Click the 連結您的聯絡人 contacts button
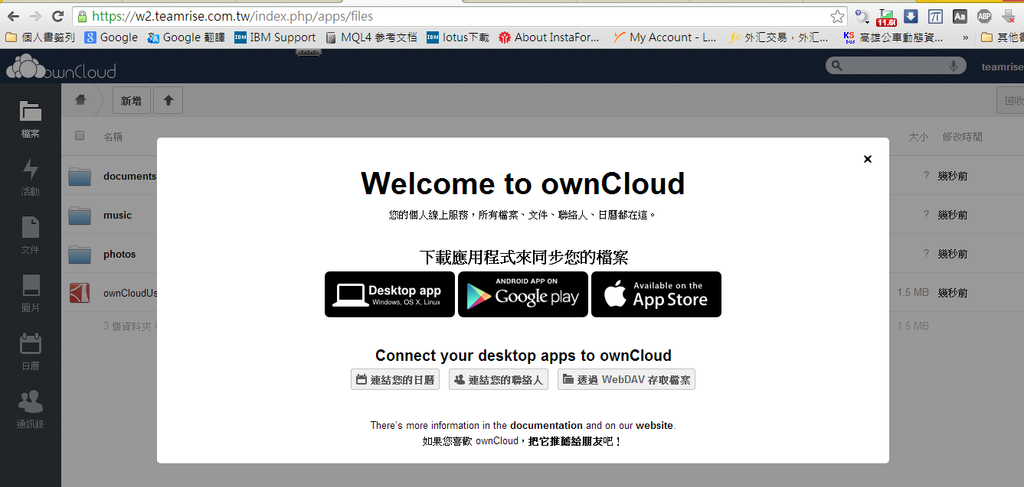Image resolution: width=1024 pixels, height=487 pixels. 499,380
